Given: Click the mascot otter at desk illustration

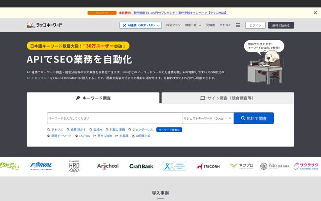Looking at the screenshot, I should pyautogui.click(x=265, y=67).
